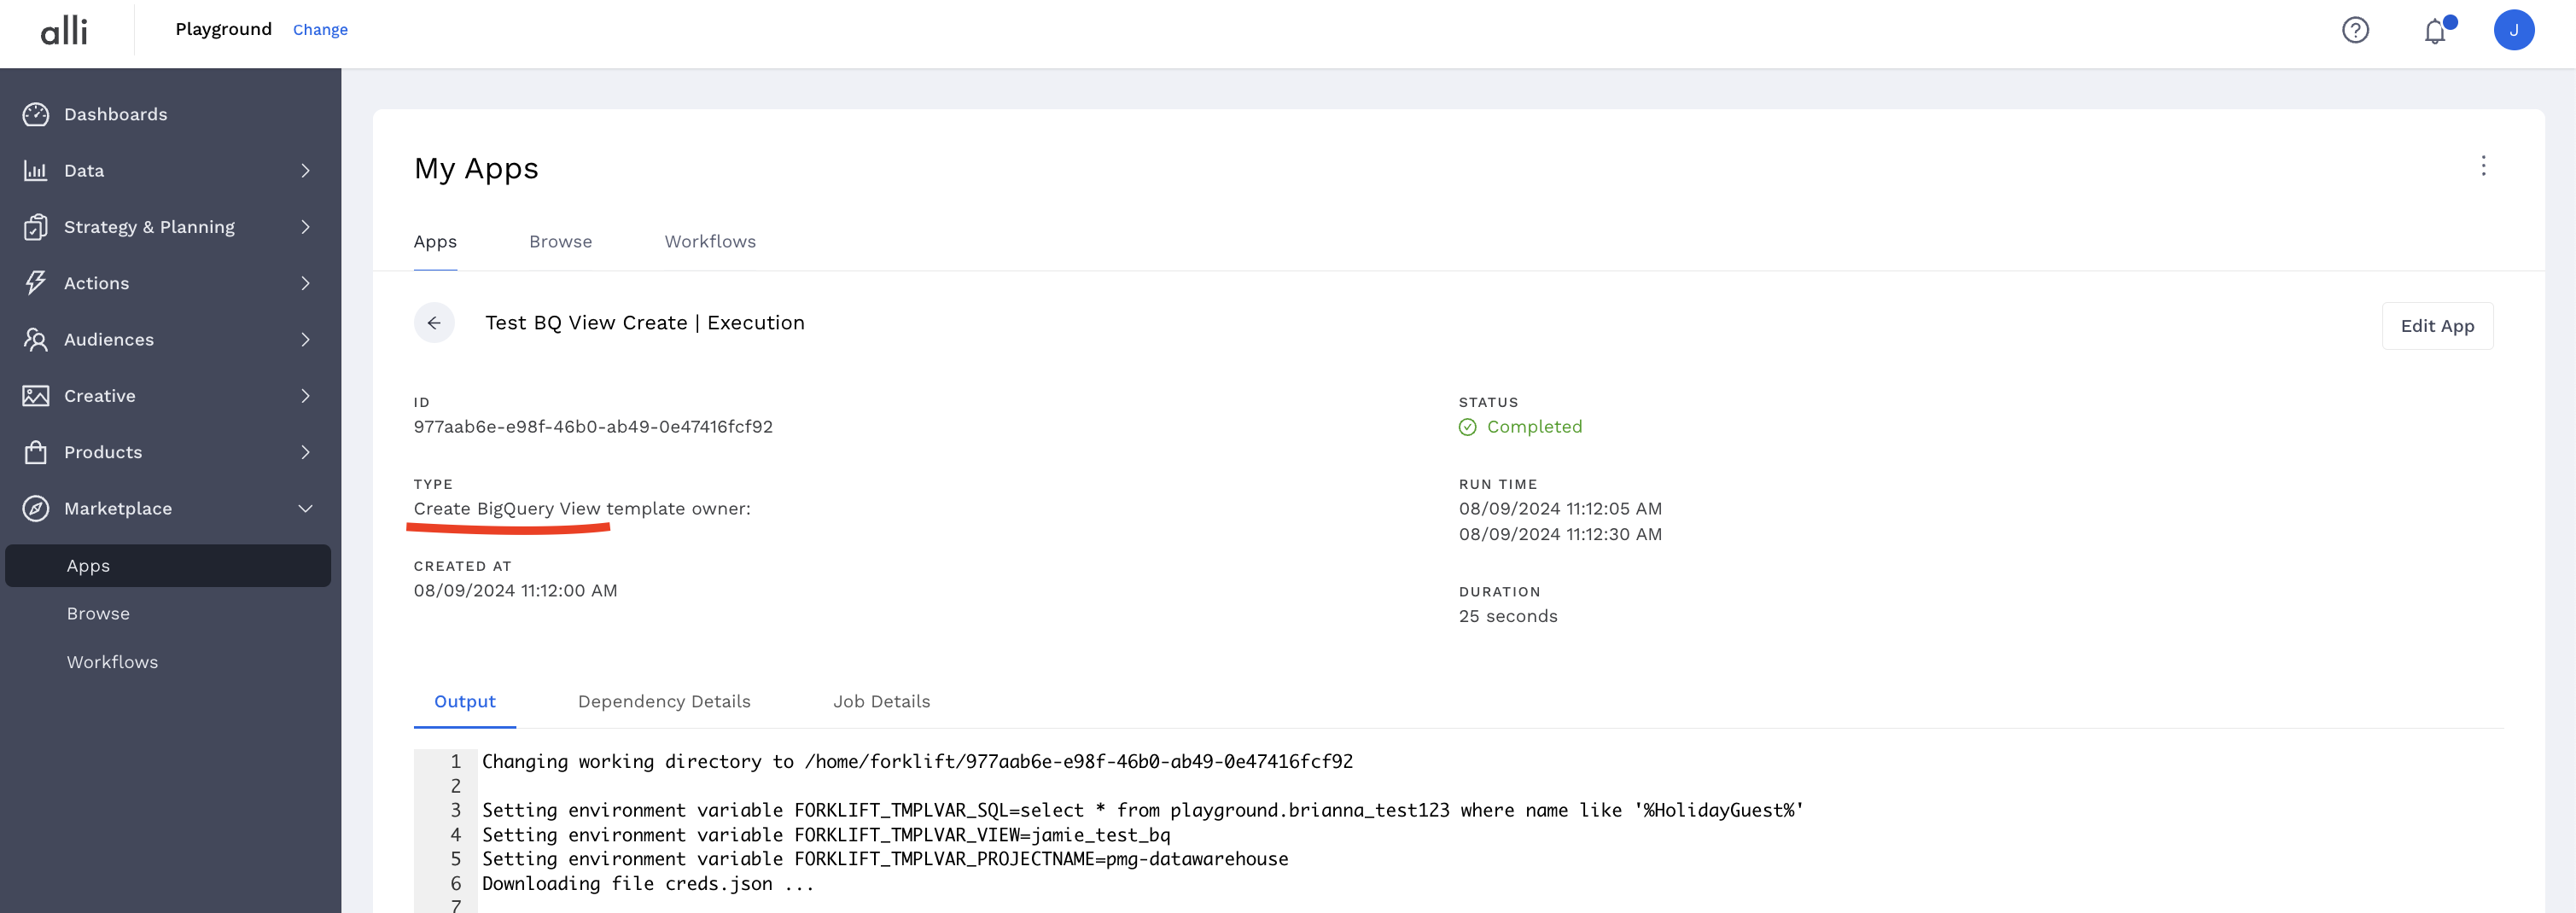Switch to the Job Details tab
This screenshot has height=913, width=2576.
tap(881, 702)
